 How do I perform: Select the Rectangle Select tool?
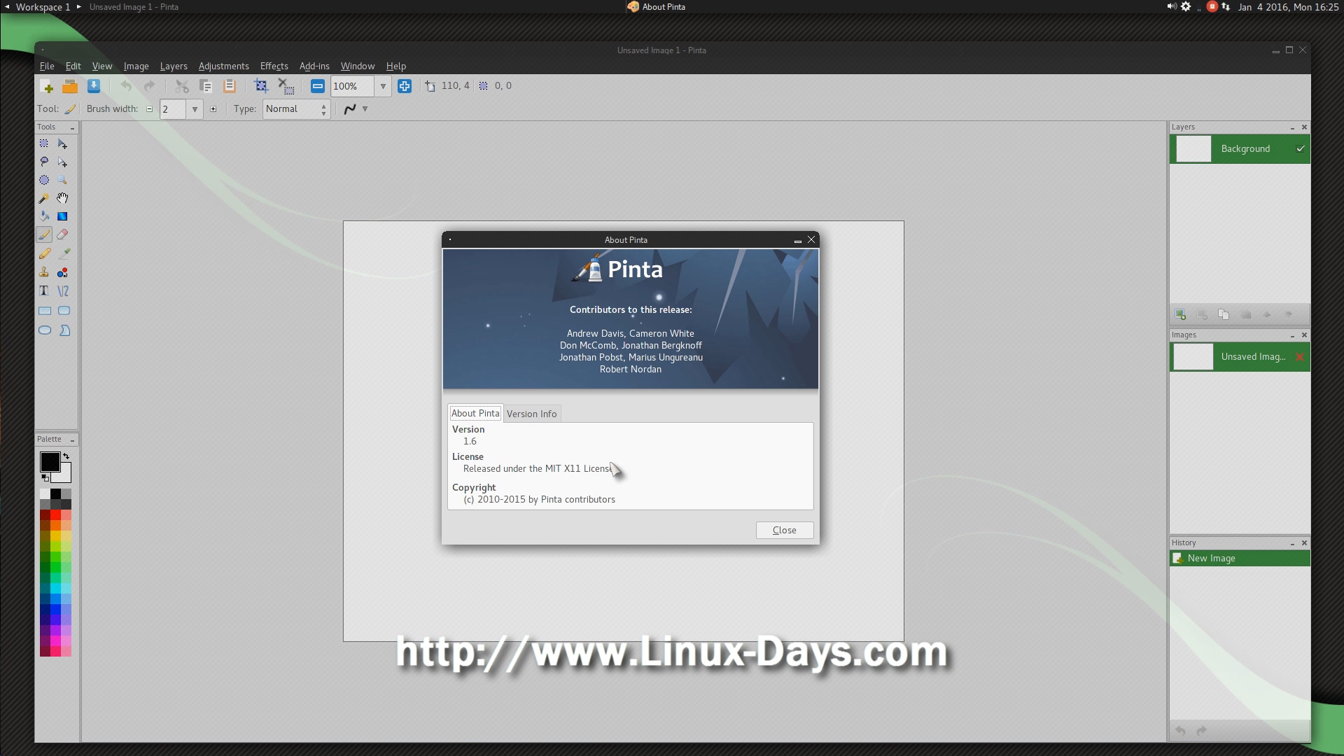[44, 143]
